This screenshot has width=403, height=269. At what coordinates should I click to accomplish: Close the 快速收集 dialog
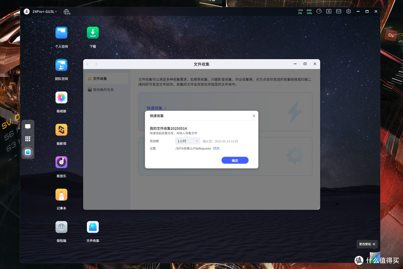tap(254, 116)
